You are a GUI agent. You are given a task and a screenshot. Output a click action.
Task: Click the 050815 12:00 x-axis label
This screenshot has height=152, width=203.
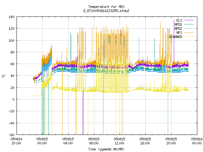click(x=120, y=141)
